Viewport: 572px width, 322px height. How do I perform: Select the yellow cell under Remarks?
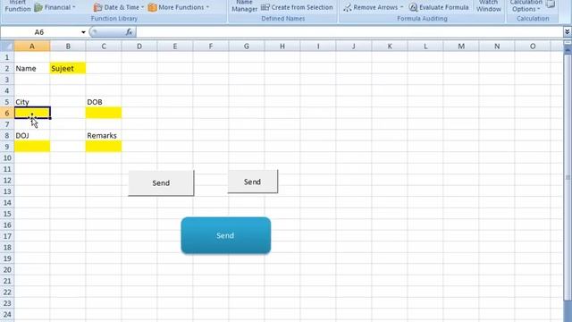[104, 147]
